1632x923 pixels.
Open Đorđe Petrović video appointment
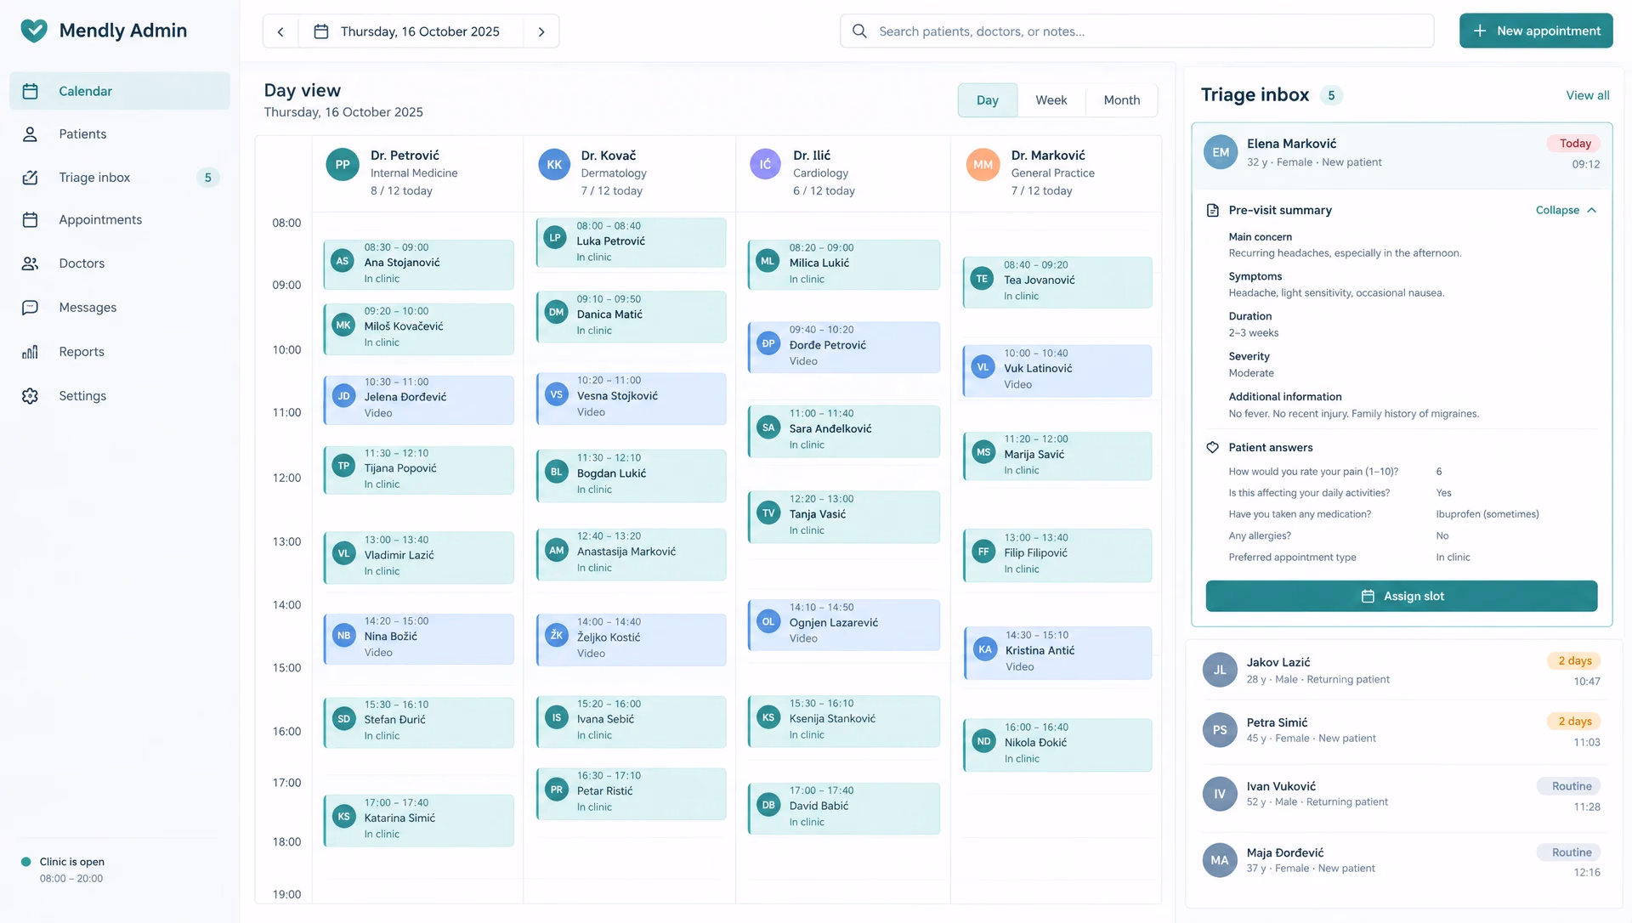(x=844, y=348)
